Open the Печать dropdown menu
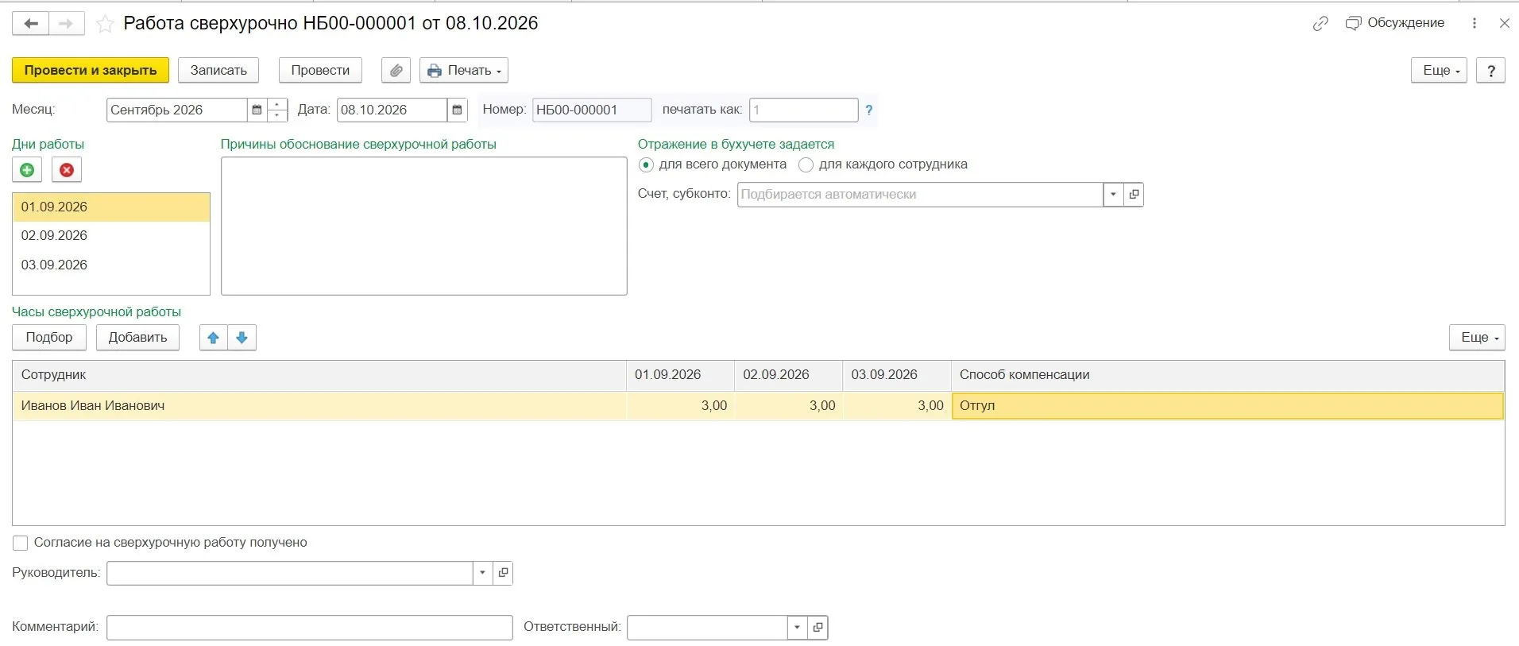Viewport: 1519px width, 646px height. (464, 70)
